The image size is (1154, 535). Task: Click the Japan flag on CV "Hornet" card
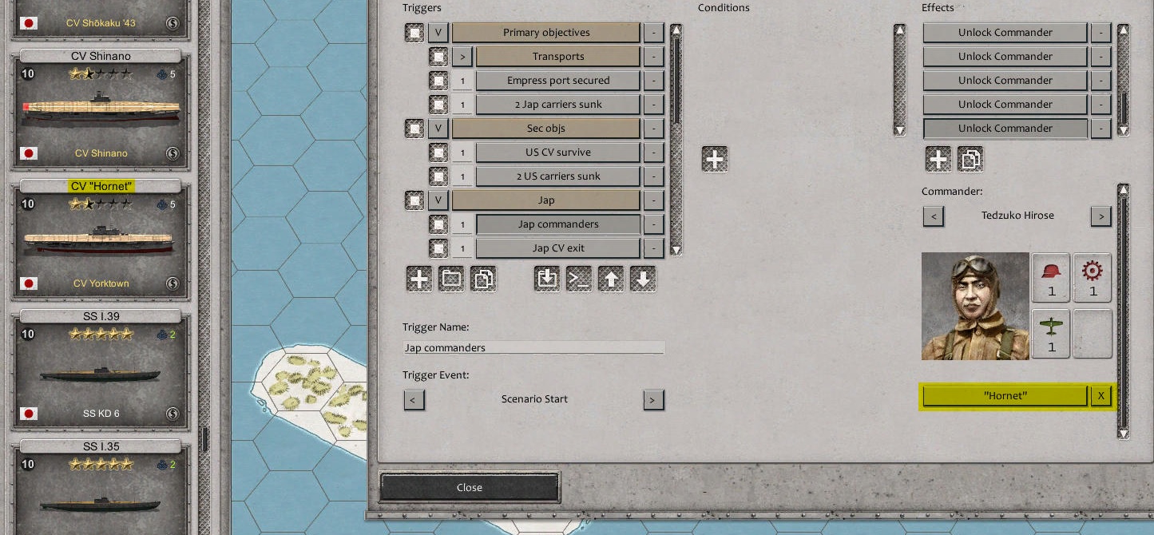pos(29,283)
